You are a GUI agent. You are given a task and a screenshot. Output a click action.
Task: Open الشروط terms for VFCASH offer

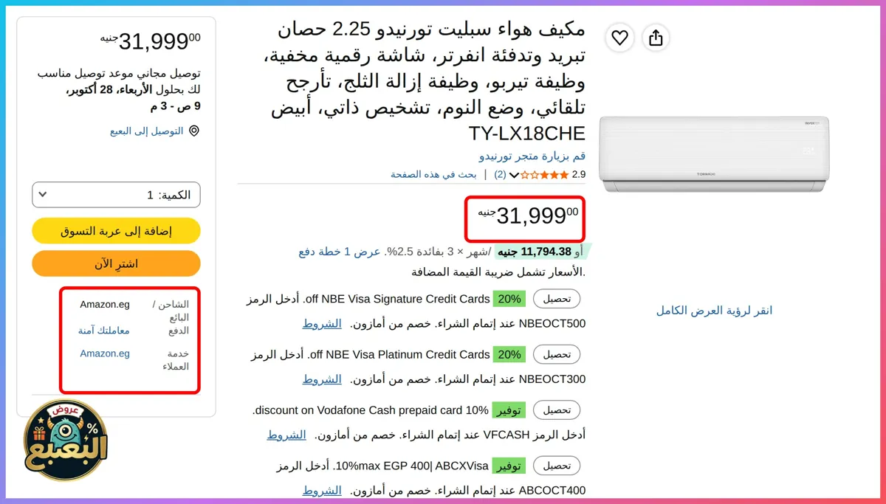click(286, 435)
